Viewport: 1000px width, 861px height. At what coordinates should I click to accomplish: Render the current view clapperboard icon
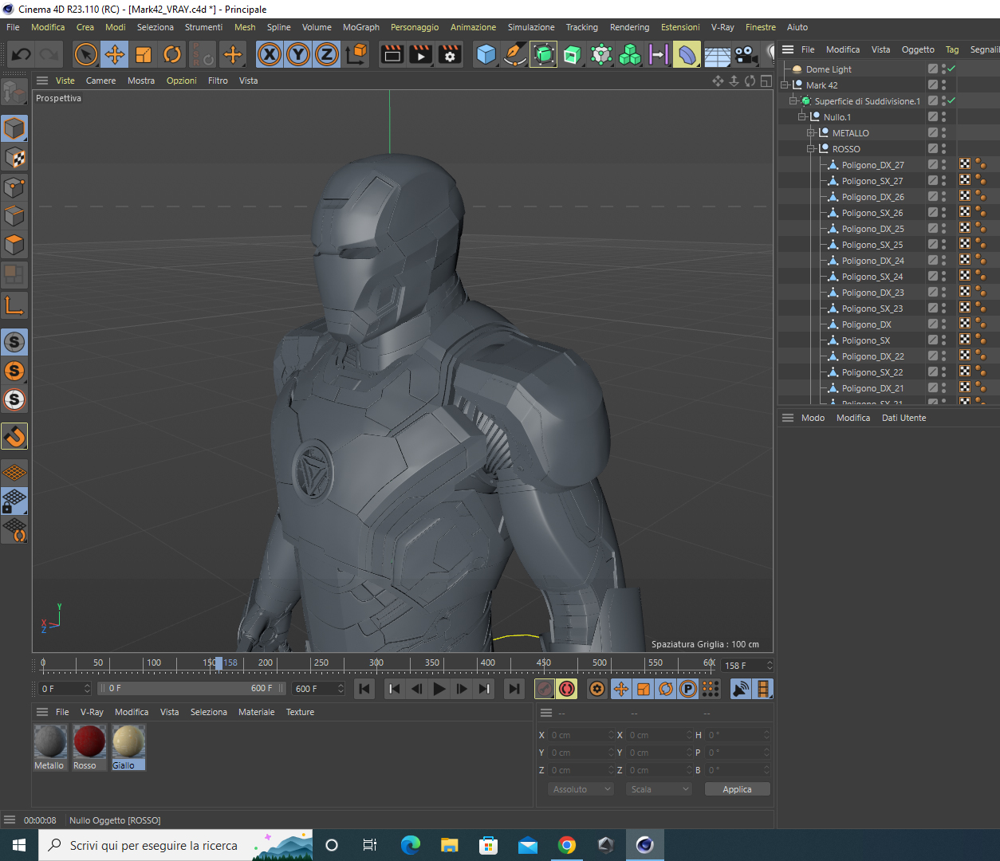click(392, 54)
